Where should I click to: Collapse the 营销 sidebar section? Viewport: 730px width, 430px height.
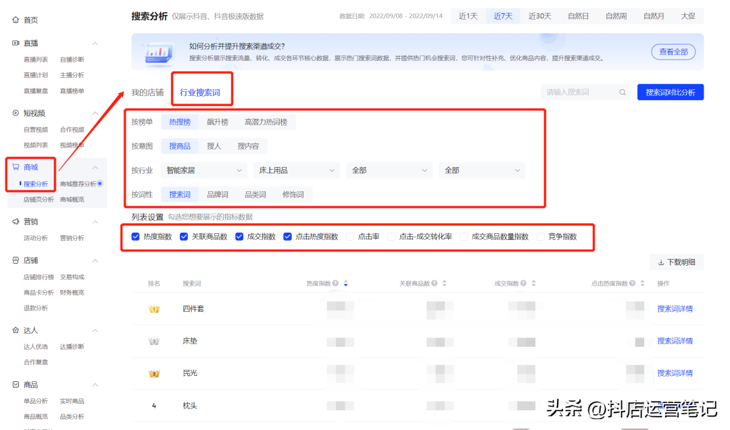tap(95, 222)
